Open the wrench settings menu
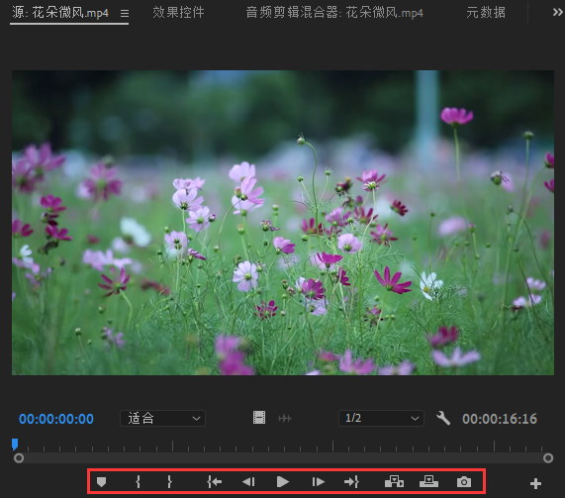 (443, 419)
